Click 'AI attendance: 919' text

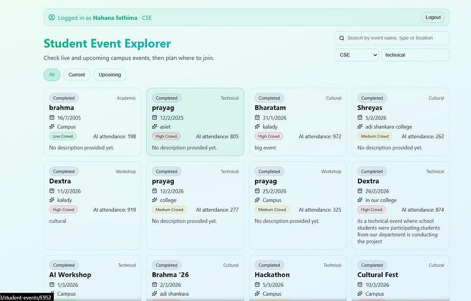point(114,210)
